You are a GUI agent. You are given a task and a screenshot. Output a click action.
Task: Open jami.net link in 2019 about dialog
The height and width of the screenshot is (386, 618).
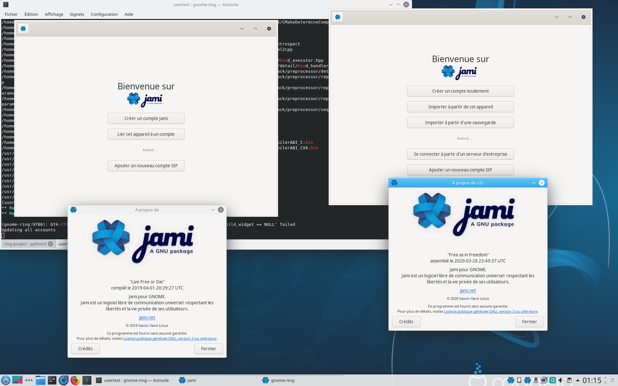[x=147, y=317]
